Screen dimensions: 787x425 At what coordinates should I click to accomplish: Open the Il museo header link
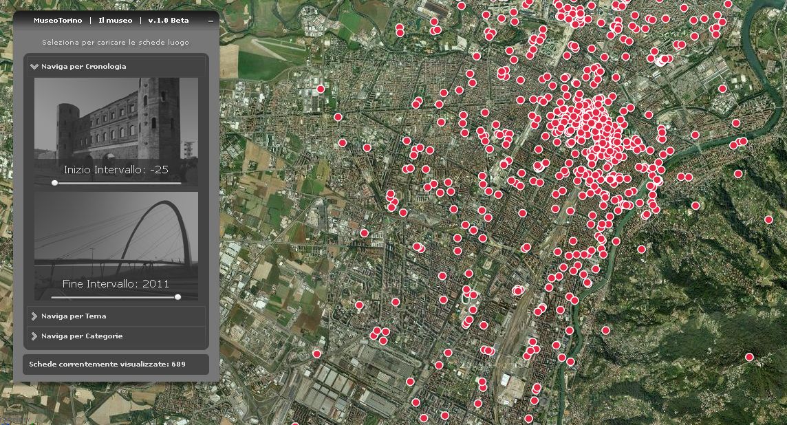coord(116,21)
